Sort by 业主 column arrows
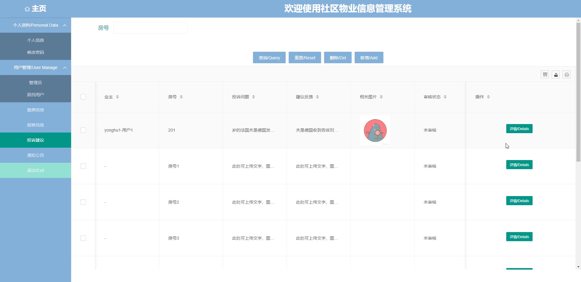Viewport: 581px width, 282px height. click(117, 97)
